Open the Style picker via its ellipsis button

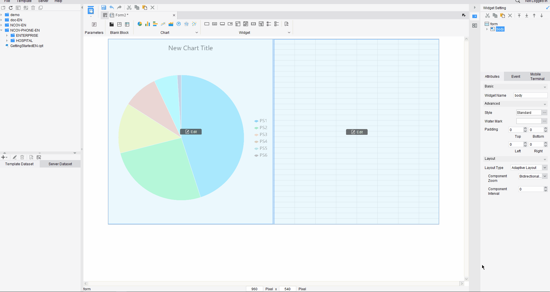545,112
